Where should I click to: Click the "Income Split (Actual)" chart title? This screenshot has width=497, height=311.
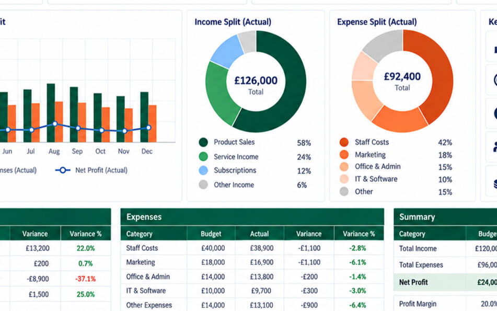(x=233, y=22)
